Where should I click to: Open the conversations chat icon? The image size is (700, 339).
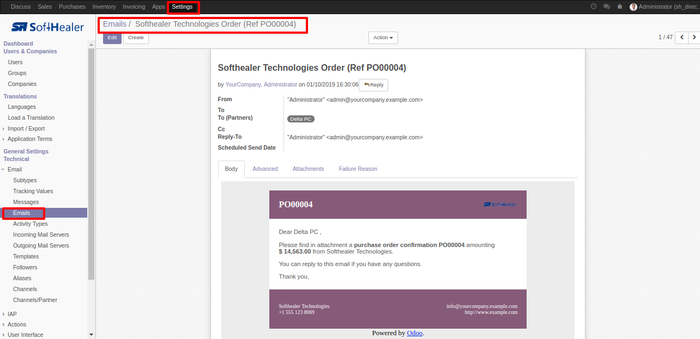click(x=607, y=7)
